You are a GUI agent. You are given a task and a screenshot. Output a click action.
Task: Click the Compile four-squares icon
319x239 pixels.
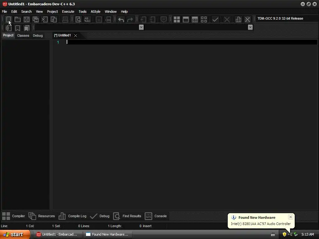pos(177,20)
